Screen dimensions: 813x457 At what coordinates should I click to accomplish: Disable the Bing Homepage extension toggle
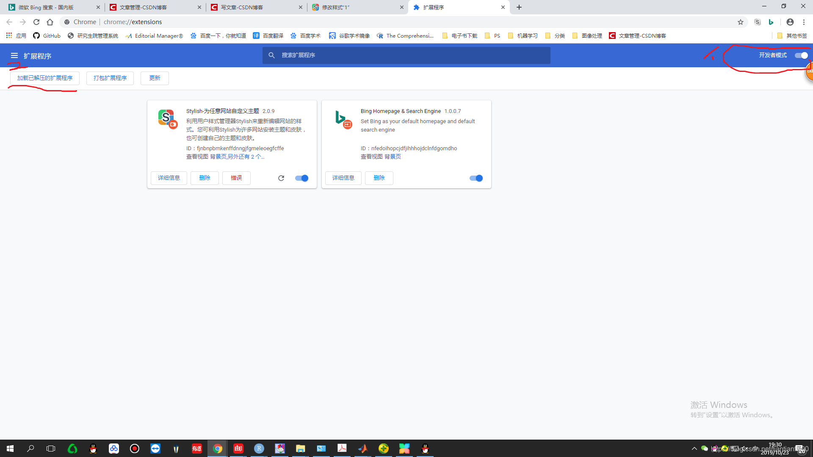point(476,178)
